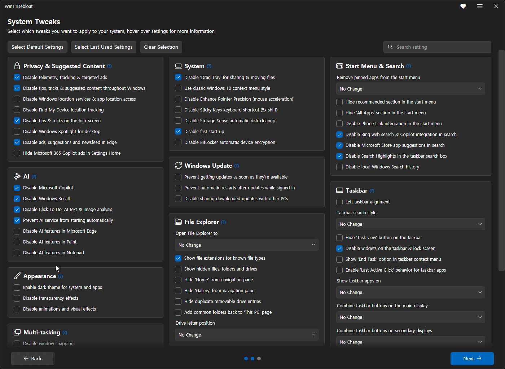Viewport: 505px width, 369px height.
Task: Click the paintbrush Appearance section icon
Action: click(17, 276)
